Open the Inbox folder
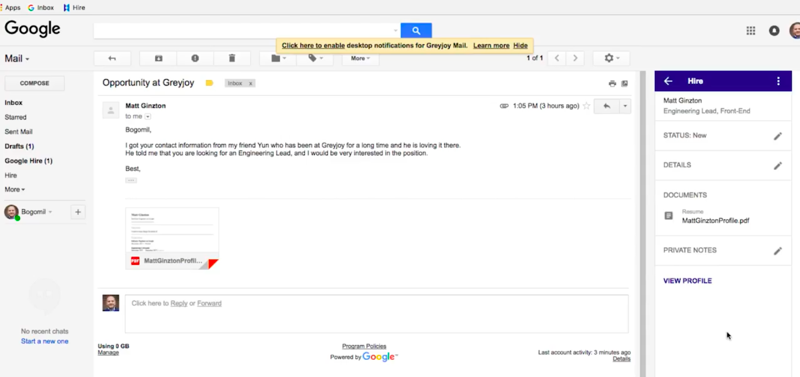Screen dimensions: 800x377 point(14,103)
